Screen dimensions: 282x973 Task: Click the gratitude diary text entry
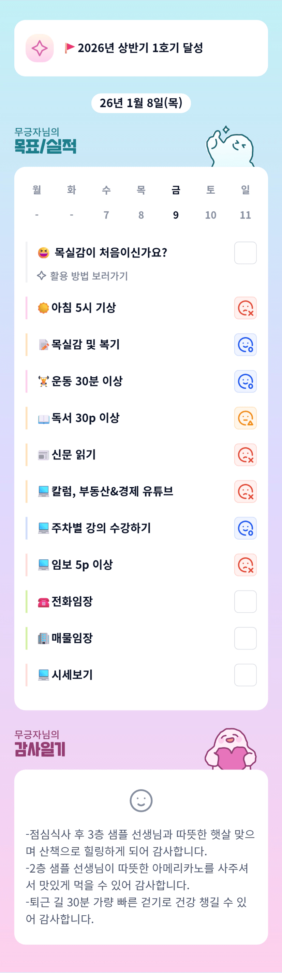tap(140, 876)
